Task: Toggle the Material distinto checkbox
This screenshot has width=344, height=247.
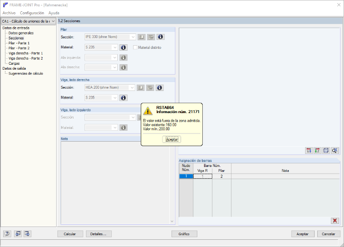Action: point(135,47)
